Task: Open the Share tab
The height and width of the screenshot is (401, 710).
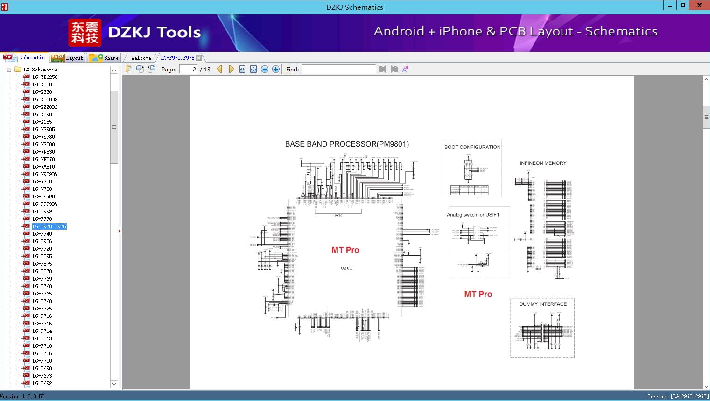Action: coord(105,58)
